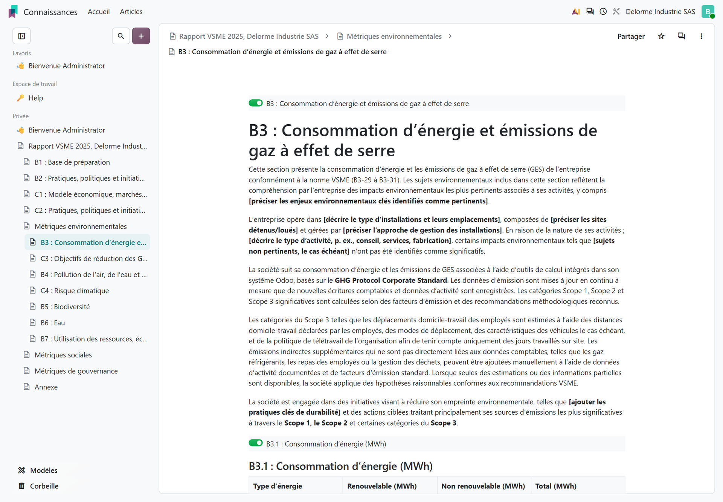This screenshot has height=502, width=723.
Task: Open C4 : Risque climatique article
Action: (75, 291)
